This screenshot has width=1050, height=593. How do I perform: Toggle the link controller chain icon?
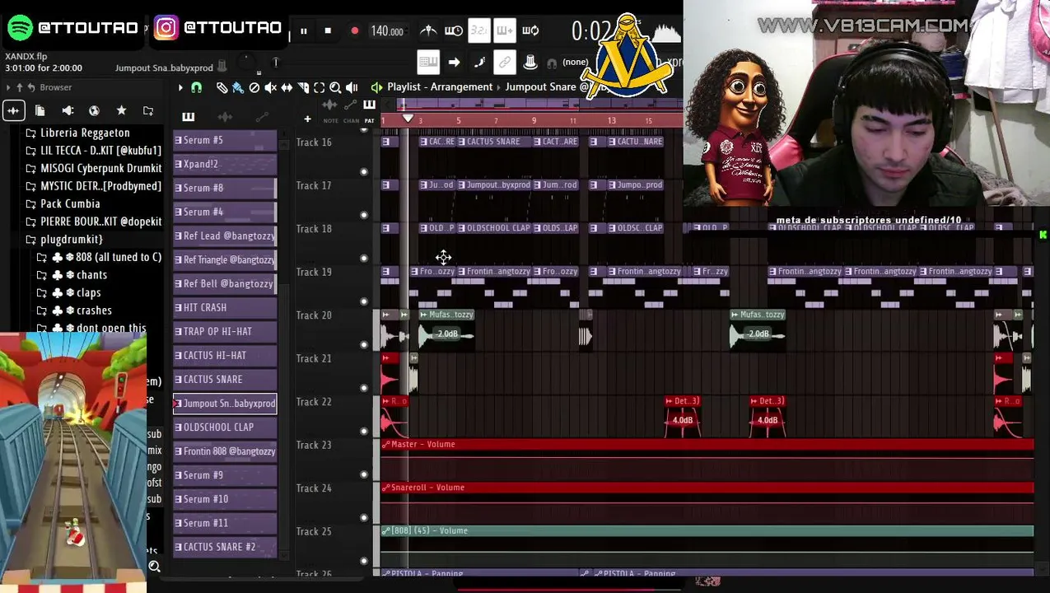(x=505, y=62)
